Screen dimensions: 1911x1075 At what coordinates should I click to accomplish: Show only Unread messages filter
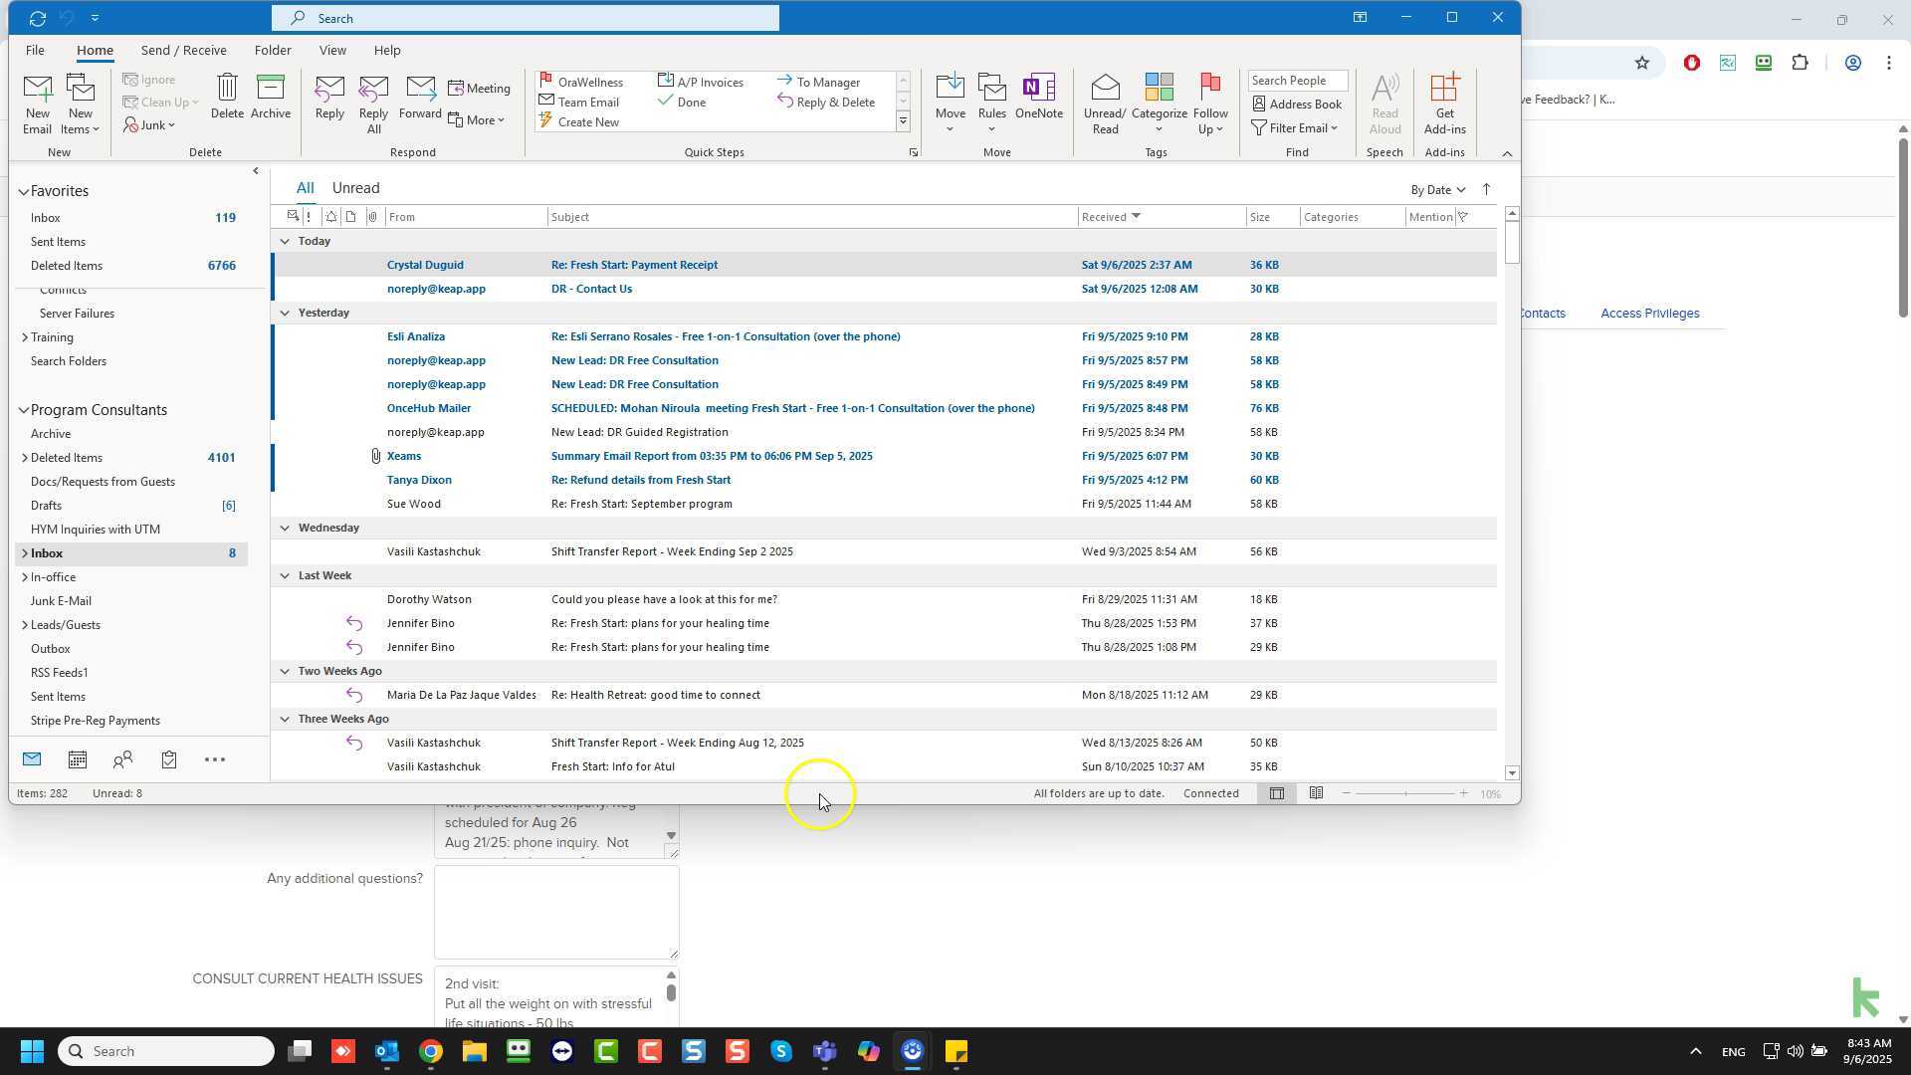pyautogui.click(x=355, y=188)
